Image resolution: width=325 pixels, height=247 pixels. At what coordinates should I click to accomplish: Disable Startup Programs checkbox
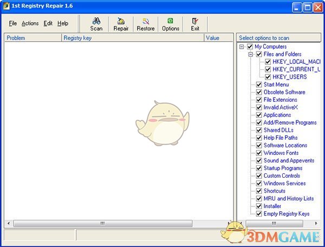tap(259, 168)
